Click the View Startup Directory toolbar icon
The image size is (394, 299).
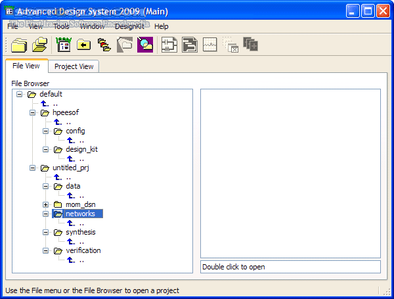(x=64, y=45)
